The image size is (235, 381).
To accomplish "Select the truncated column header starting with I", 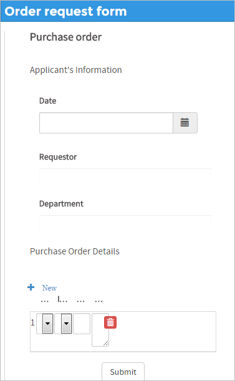I will 62,300.
